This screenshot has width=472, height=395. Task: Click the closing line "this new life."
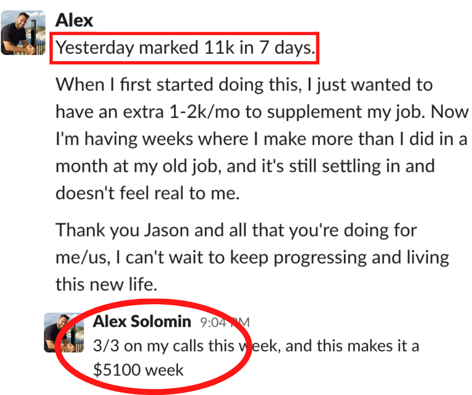point(106,284)
